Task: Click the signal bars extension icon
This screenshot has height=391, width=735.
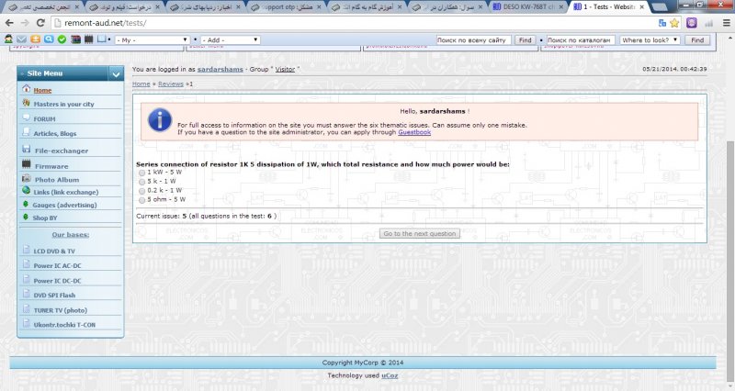Action: coord(708,22)
